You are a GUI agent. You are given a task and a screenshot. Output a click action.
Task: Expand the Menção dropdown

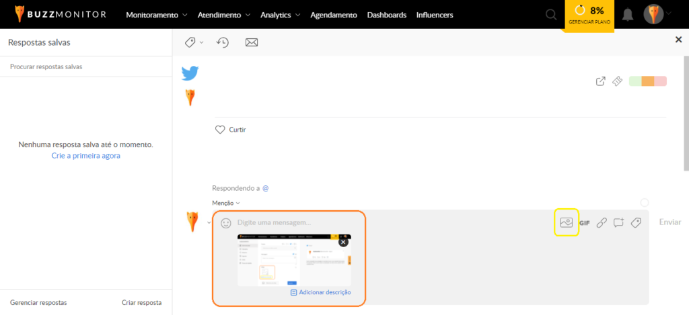pos(226,203)
